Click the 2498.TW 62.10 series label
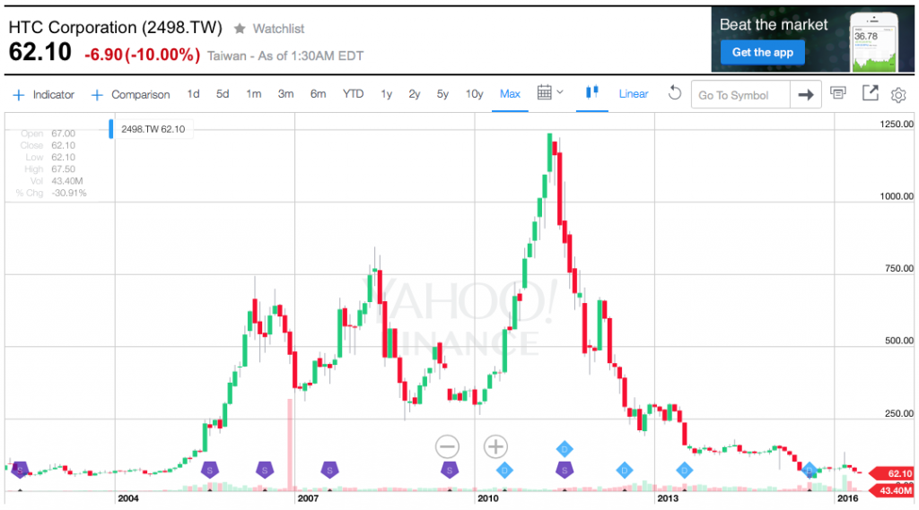 coord(153,129)
